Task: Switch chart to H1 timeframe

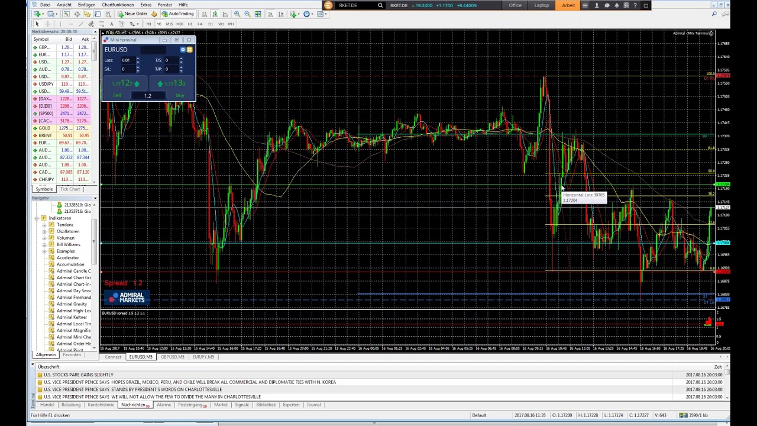Action: click(x=190, y=24)
